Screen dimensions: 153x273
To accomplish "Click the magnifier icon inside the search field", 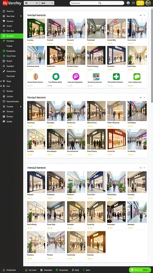I will pos(100,3).
